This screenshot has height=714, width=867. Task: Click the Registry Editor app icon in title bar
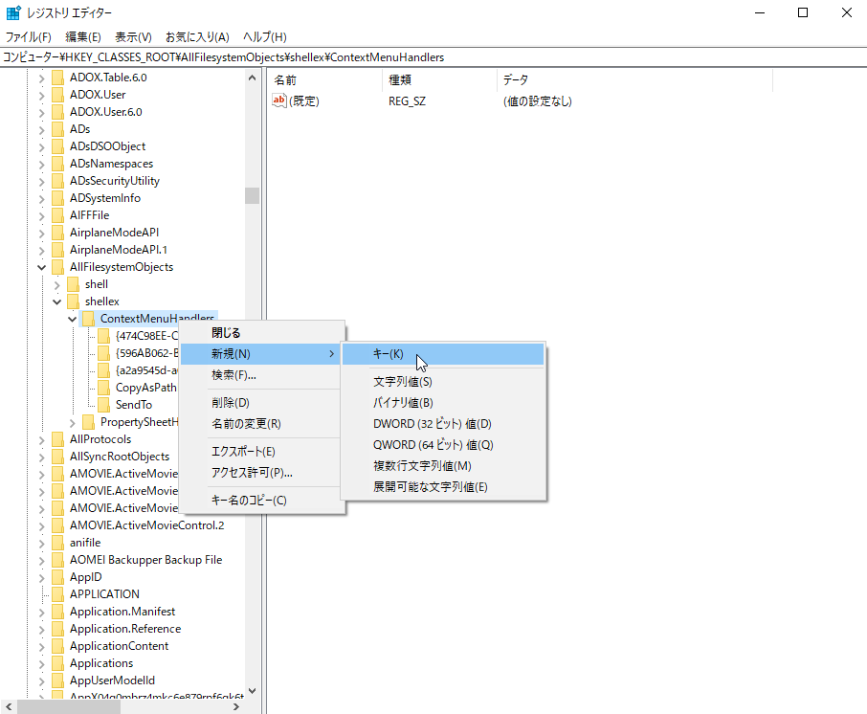pos(12,12)
